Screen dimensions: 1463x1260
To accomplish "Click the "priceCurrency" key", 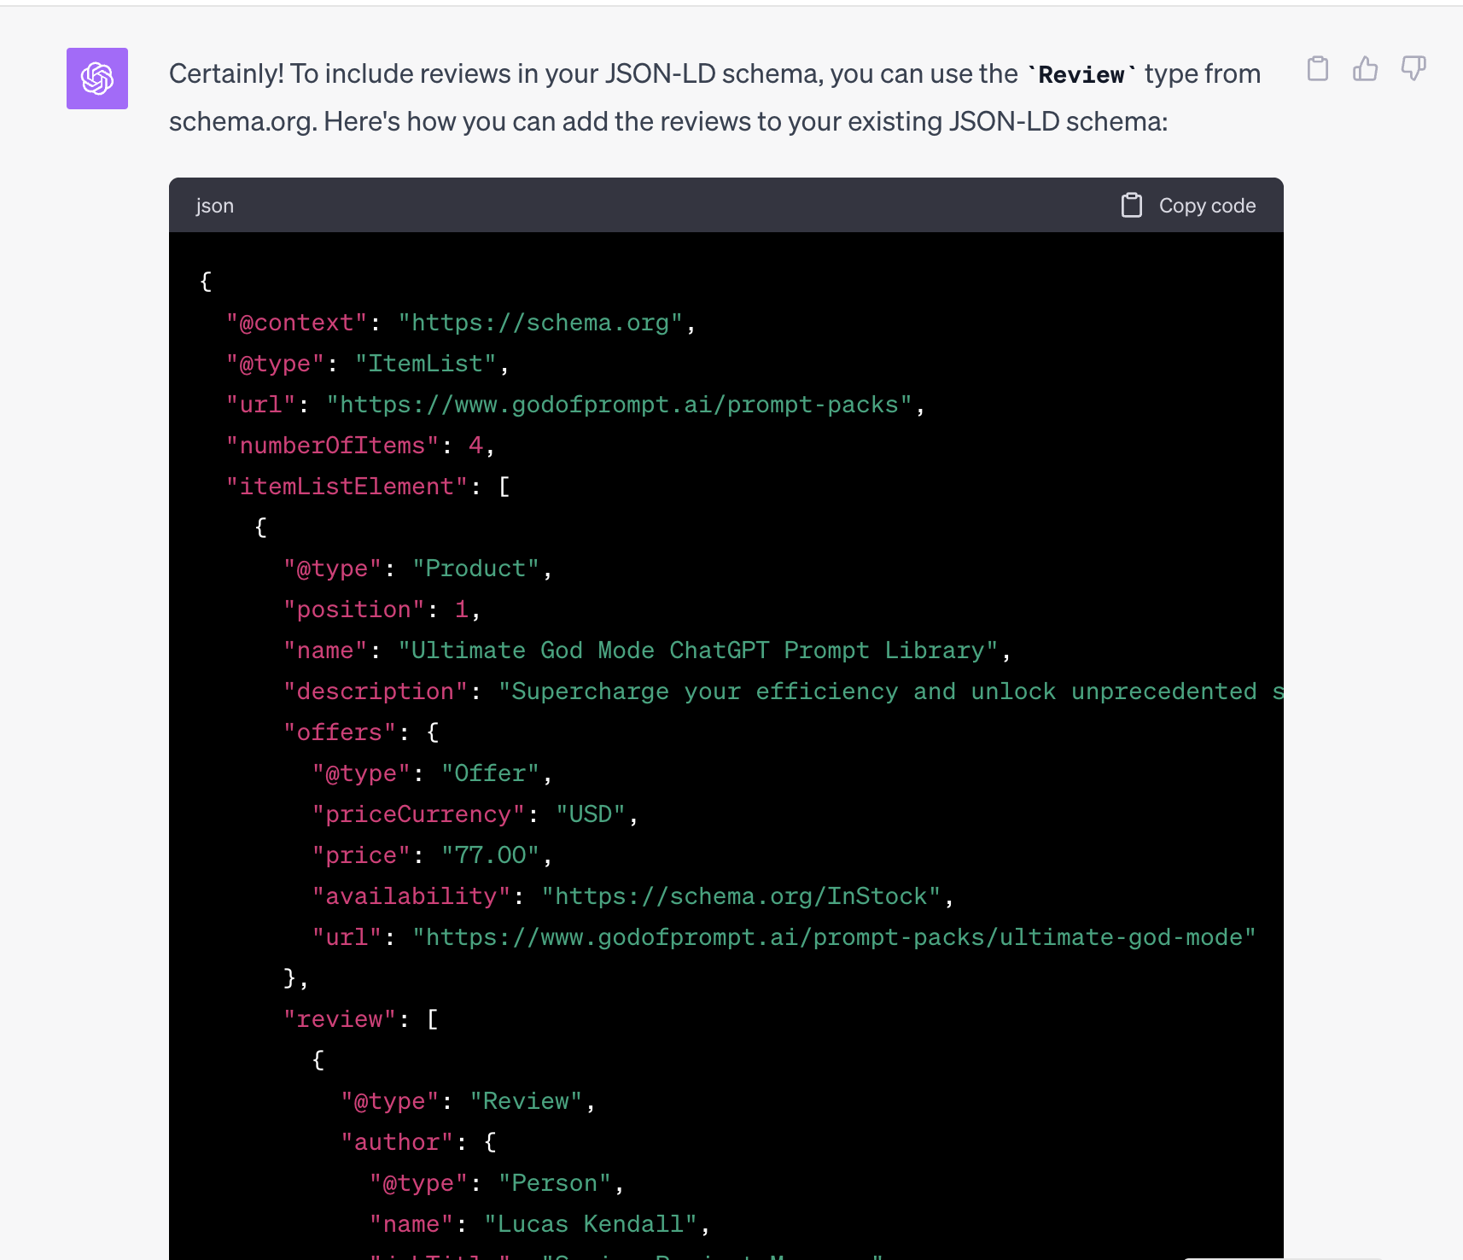I will [418, 814].
